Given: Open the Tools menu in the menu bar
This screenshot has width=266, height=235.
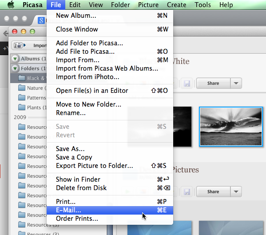Looking at the screenshot, I should 203,5.
